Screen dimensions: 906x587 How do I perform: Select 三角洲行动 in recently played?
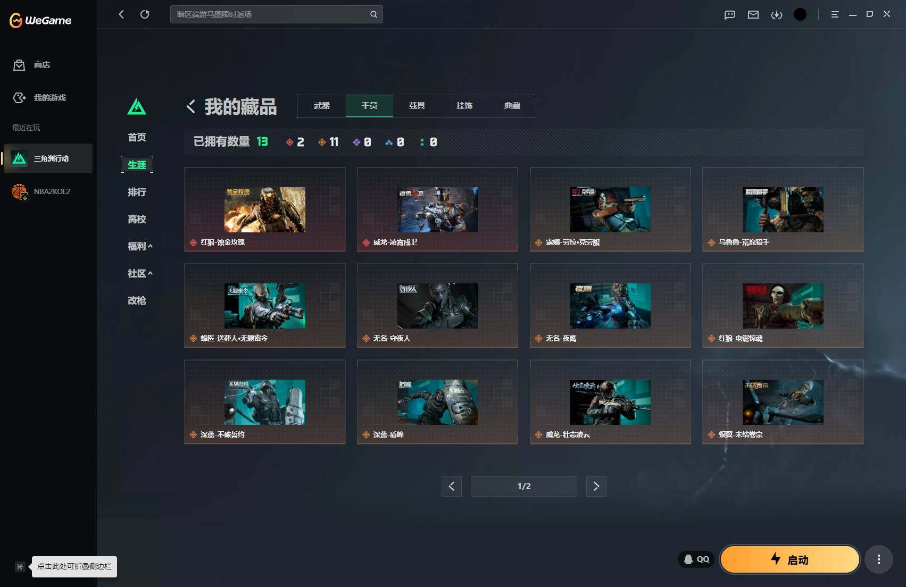tap(48, 158)
